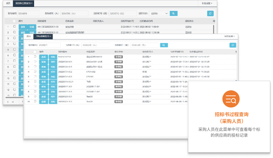The height and width of the screenshot is (158, 273).
Task: Tick the checkbox for row HH-CSG20220801-03
Action: tap(14, 26)
